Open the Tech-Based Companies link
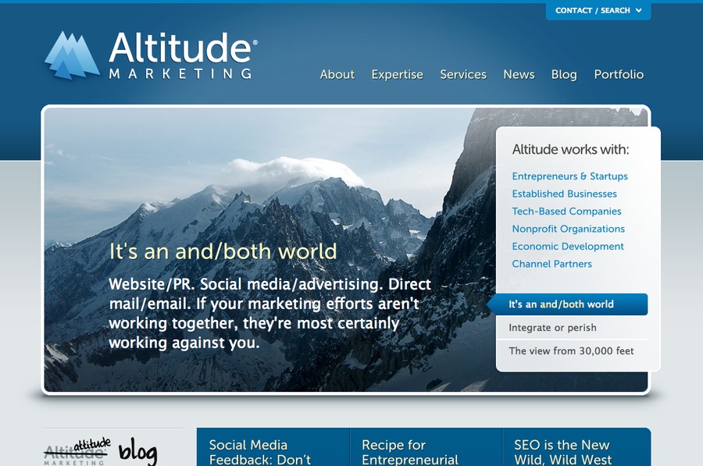The image size is (703, 466). click(567, 211)
